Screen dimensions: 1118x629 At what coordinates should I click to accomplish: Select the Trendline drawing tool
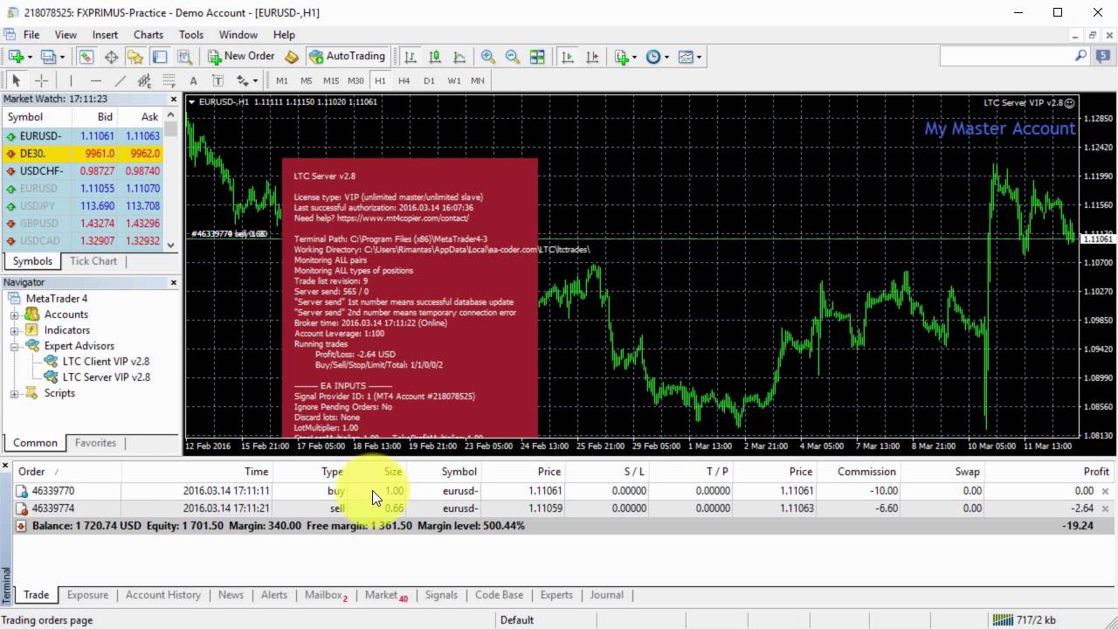coord(121,80)
